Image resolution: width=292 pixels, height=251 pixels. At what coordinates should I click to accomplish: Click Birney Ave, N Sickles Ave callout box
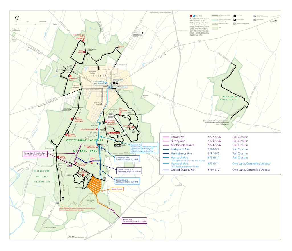(35, 154)
